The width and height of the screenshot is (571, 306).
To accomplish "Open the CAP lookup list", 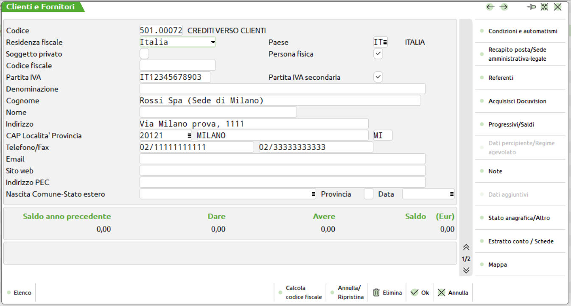I will coord(189,136).
